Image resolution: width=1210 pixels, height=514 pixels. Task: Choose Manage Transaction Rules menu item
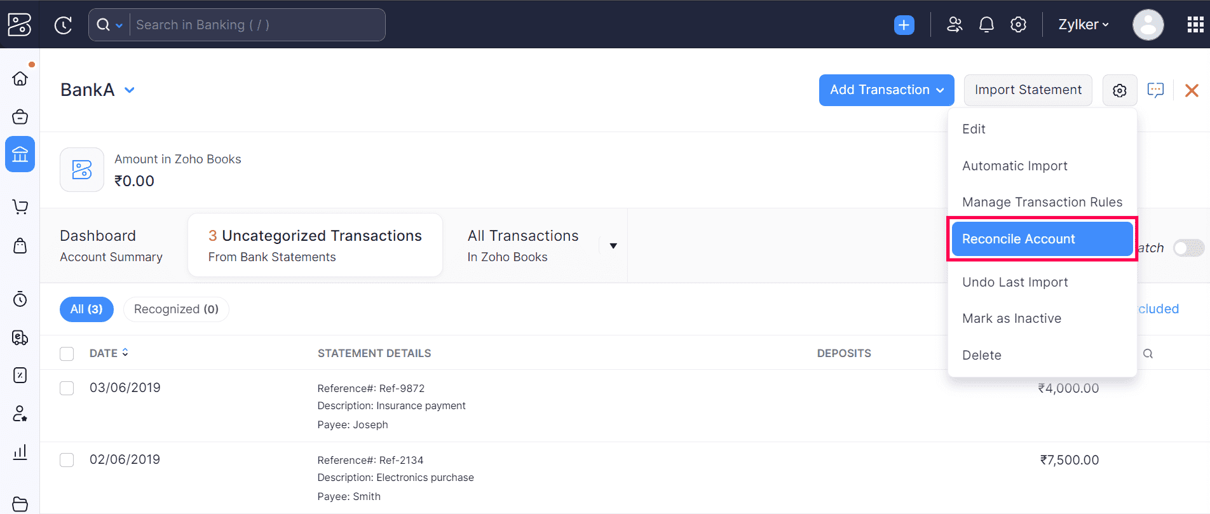[x=1042, y=202]
